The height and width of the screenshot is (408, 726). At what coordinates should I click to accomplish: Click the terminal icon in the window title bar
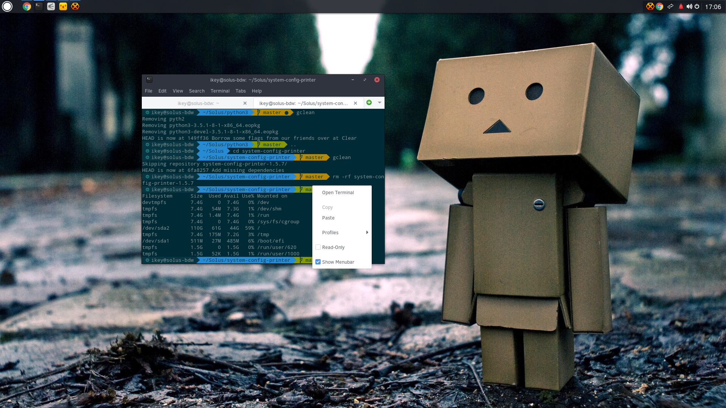(x=149, y=80)
